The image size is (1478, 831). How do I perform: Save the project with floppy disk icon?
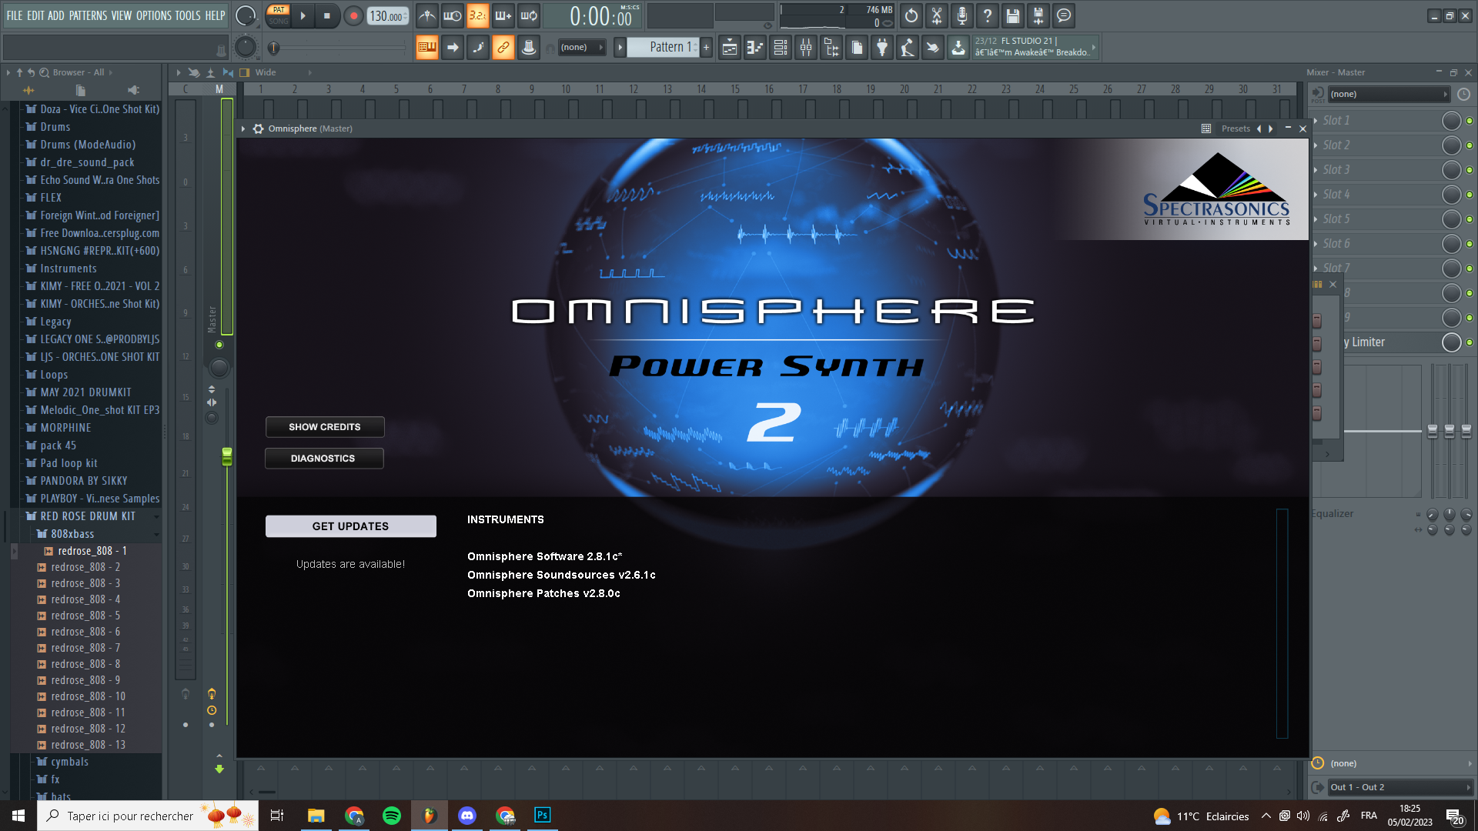point(1013,15)
